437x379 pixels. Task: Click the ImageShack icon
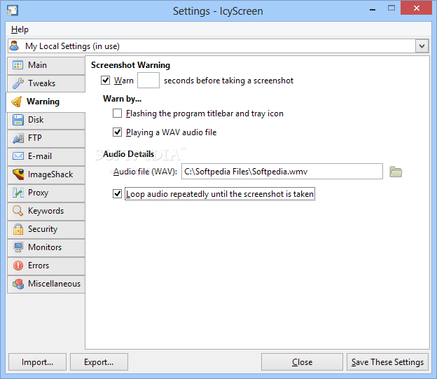click(x=18, y=174)
